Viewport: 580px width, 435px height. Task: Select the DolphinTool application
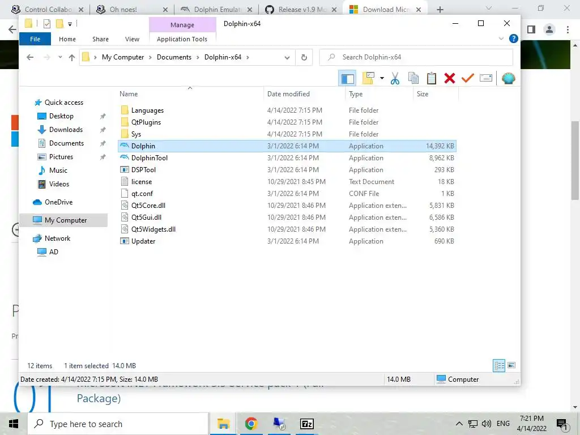(287, 158)
